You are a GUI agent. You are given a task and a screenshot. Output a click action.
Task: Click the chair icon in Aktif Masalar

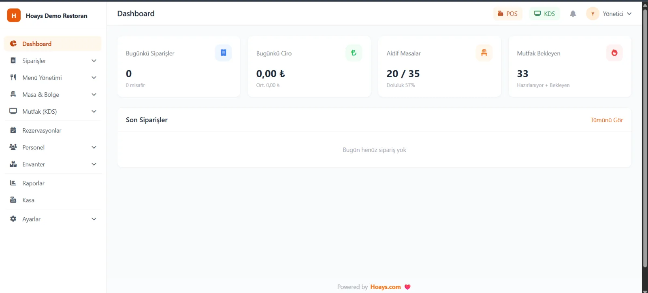coord(484,53)
